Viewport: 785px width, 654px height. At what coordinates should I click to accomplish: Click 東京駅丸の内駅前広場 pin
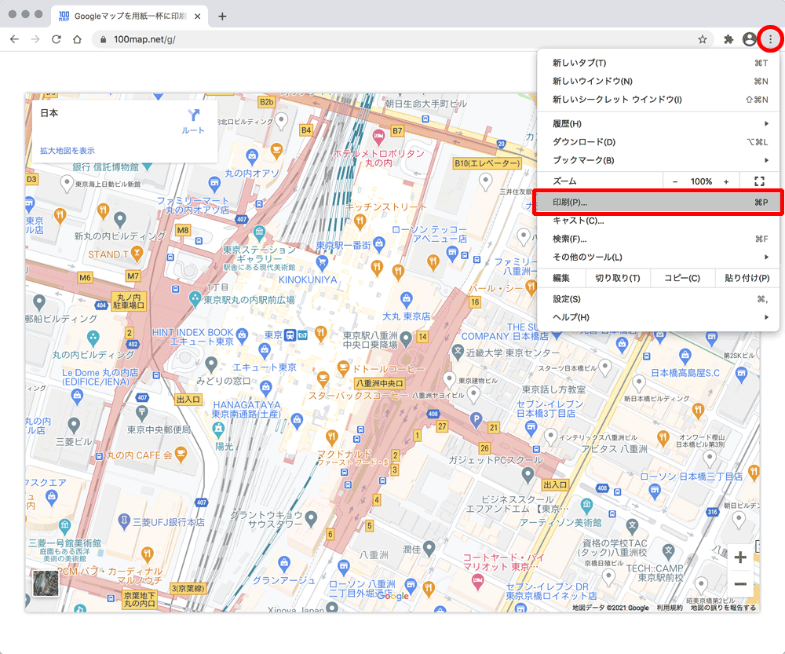point(195,299)
